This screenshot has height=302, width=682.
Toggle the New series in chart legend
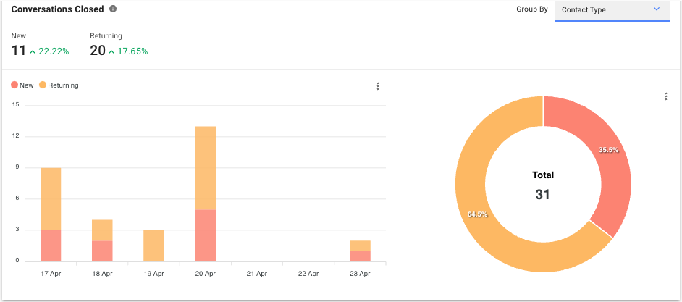[x=27, y=85]
